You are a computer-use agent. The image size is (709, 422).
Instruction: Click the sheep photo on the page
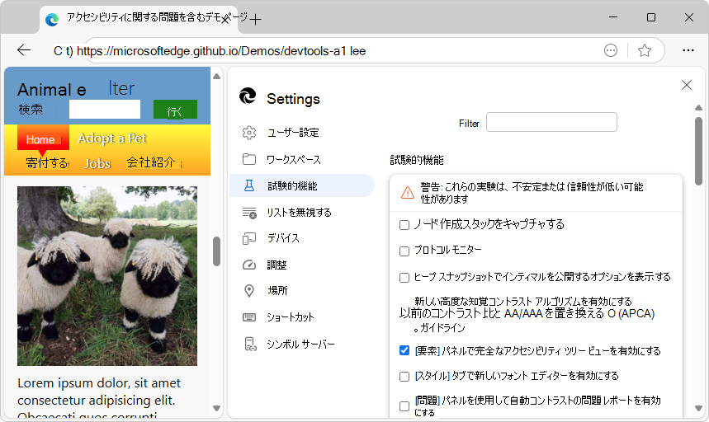(x=107, y=276)
